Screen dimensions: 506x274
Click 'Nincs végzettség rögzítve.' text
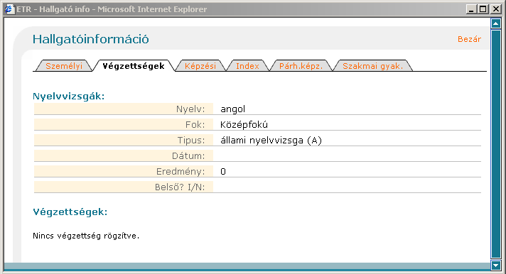click(x=86, y=236)
